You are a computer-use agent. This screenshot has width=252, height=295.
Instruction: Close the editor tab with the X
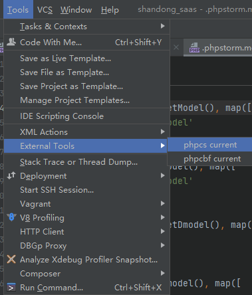[x=176, y=47]
